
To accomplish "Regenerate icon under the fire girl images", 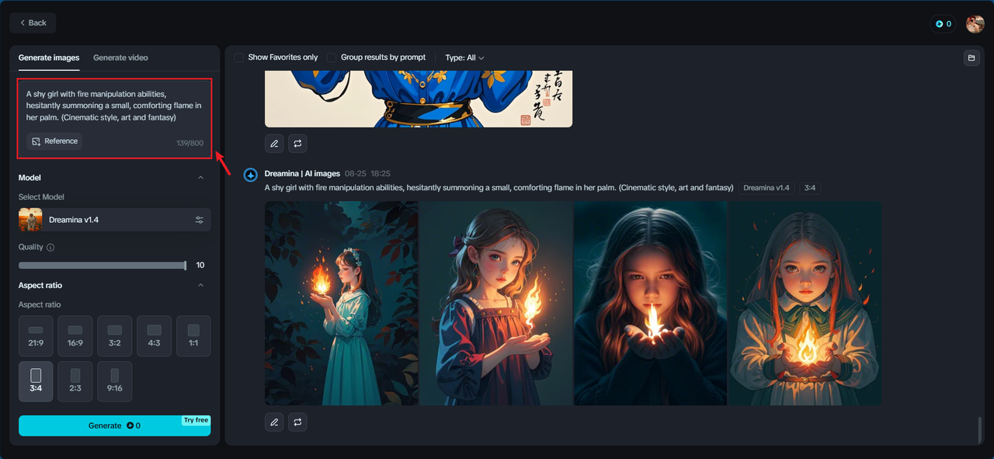I will [297, 422].
